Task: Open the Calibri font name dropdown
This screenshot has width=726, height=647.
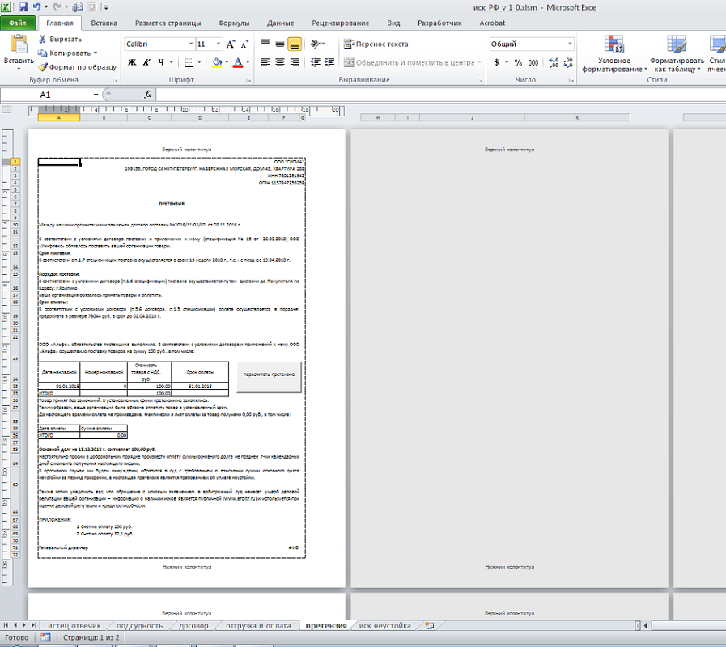Action: pos(191,44)
